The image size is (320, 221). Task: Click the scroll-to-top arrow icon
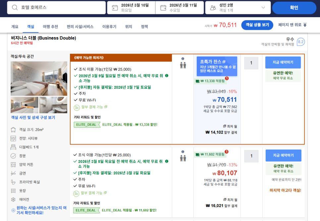click(305, 25)
